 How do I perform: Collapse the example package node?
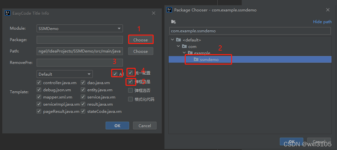pyautogui.click(x=184, y=53)
